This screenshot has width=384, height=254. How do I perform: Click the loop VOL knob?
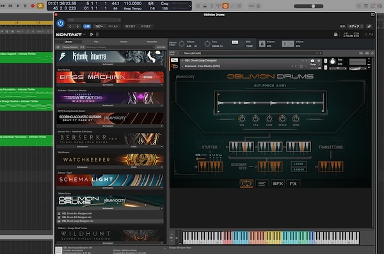coord(242,119)
